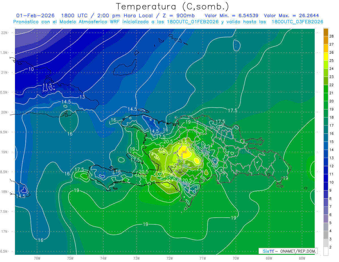This screenshot has width=339, height=262.
Task: Click the color bar label "12"
Action: [331, 166]
